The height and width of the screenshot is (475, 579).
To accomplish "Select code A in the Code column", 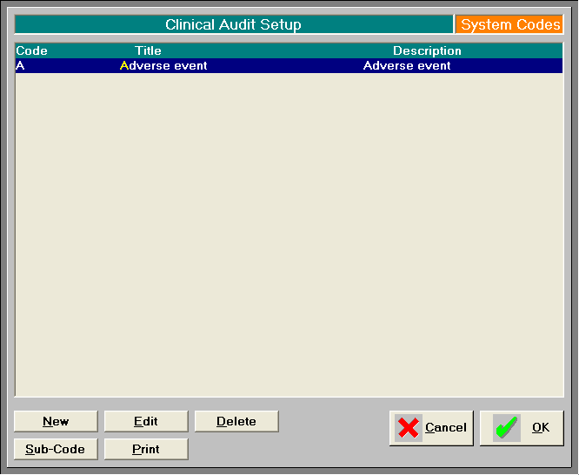I will (x=20, y=65).
